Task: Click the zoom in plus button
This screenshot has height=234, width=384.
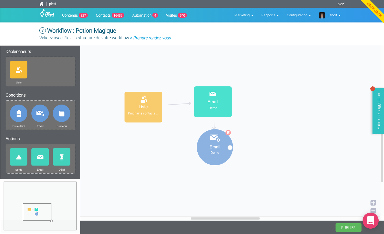Action: tap(373, 203)
